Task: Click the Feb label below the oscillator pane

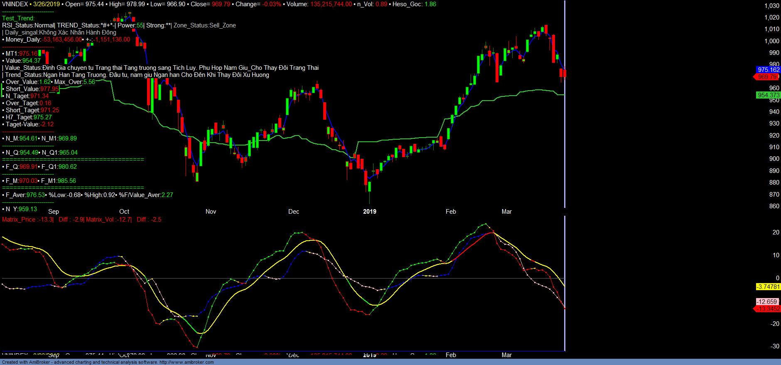Action: [x=451, y=355]
